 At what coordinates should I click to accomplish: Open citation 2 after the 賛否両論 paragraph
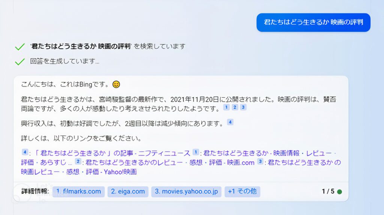coord(235,107)
